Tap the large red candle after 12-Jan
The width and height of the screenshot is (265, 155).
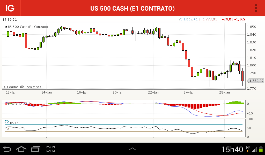click(x=26, y=41)
